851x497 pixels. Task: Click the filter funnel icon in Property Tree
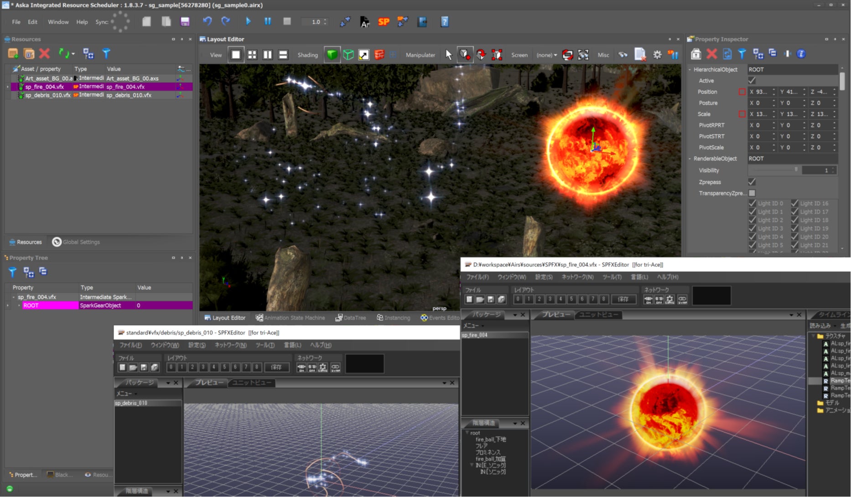coord(12,272)
